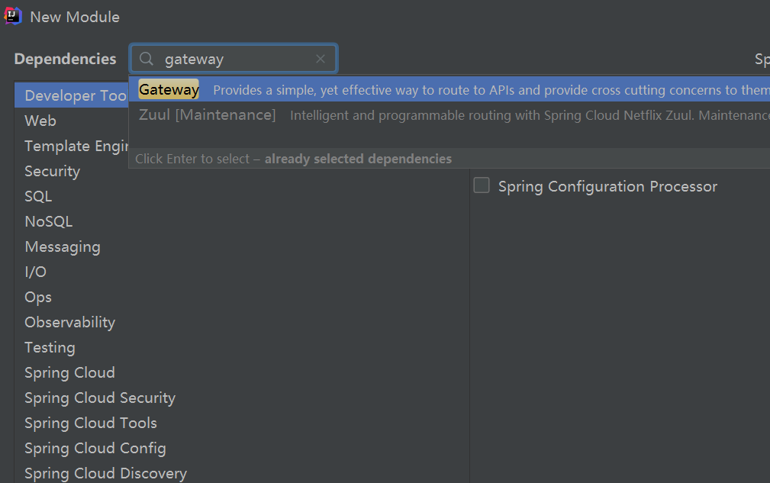Click the 'already selected dependencies' hint text
Image resolution: width=770 pixels, height=483 pixels.
[358, 159]
